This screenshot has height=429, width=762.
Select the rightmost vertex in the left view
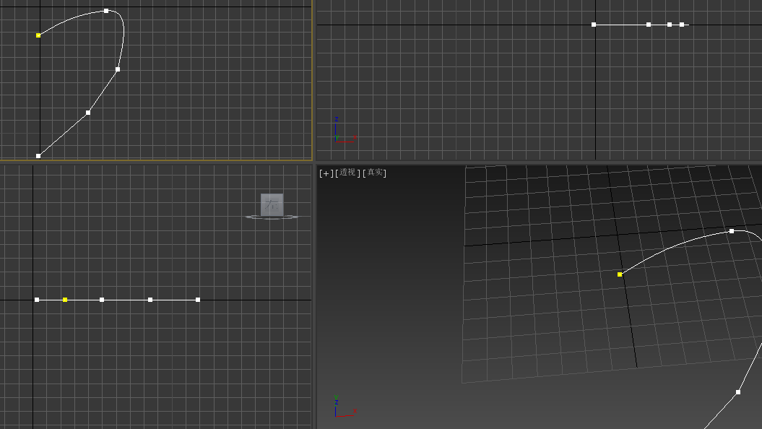[198, 300]
